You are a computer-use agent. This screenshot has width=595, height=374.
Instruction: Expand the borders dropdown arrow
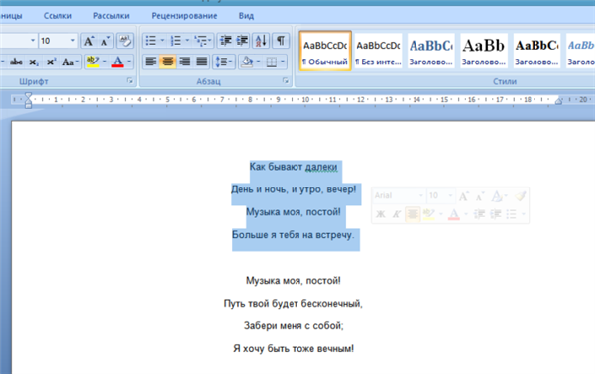283,62
